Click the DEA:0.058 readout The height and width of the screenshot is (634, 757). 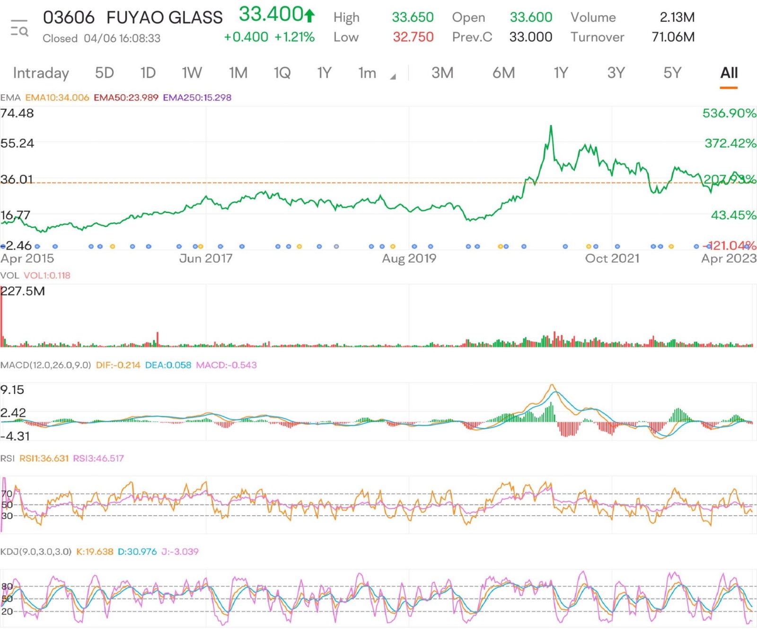click(168, 365)
